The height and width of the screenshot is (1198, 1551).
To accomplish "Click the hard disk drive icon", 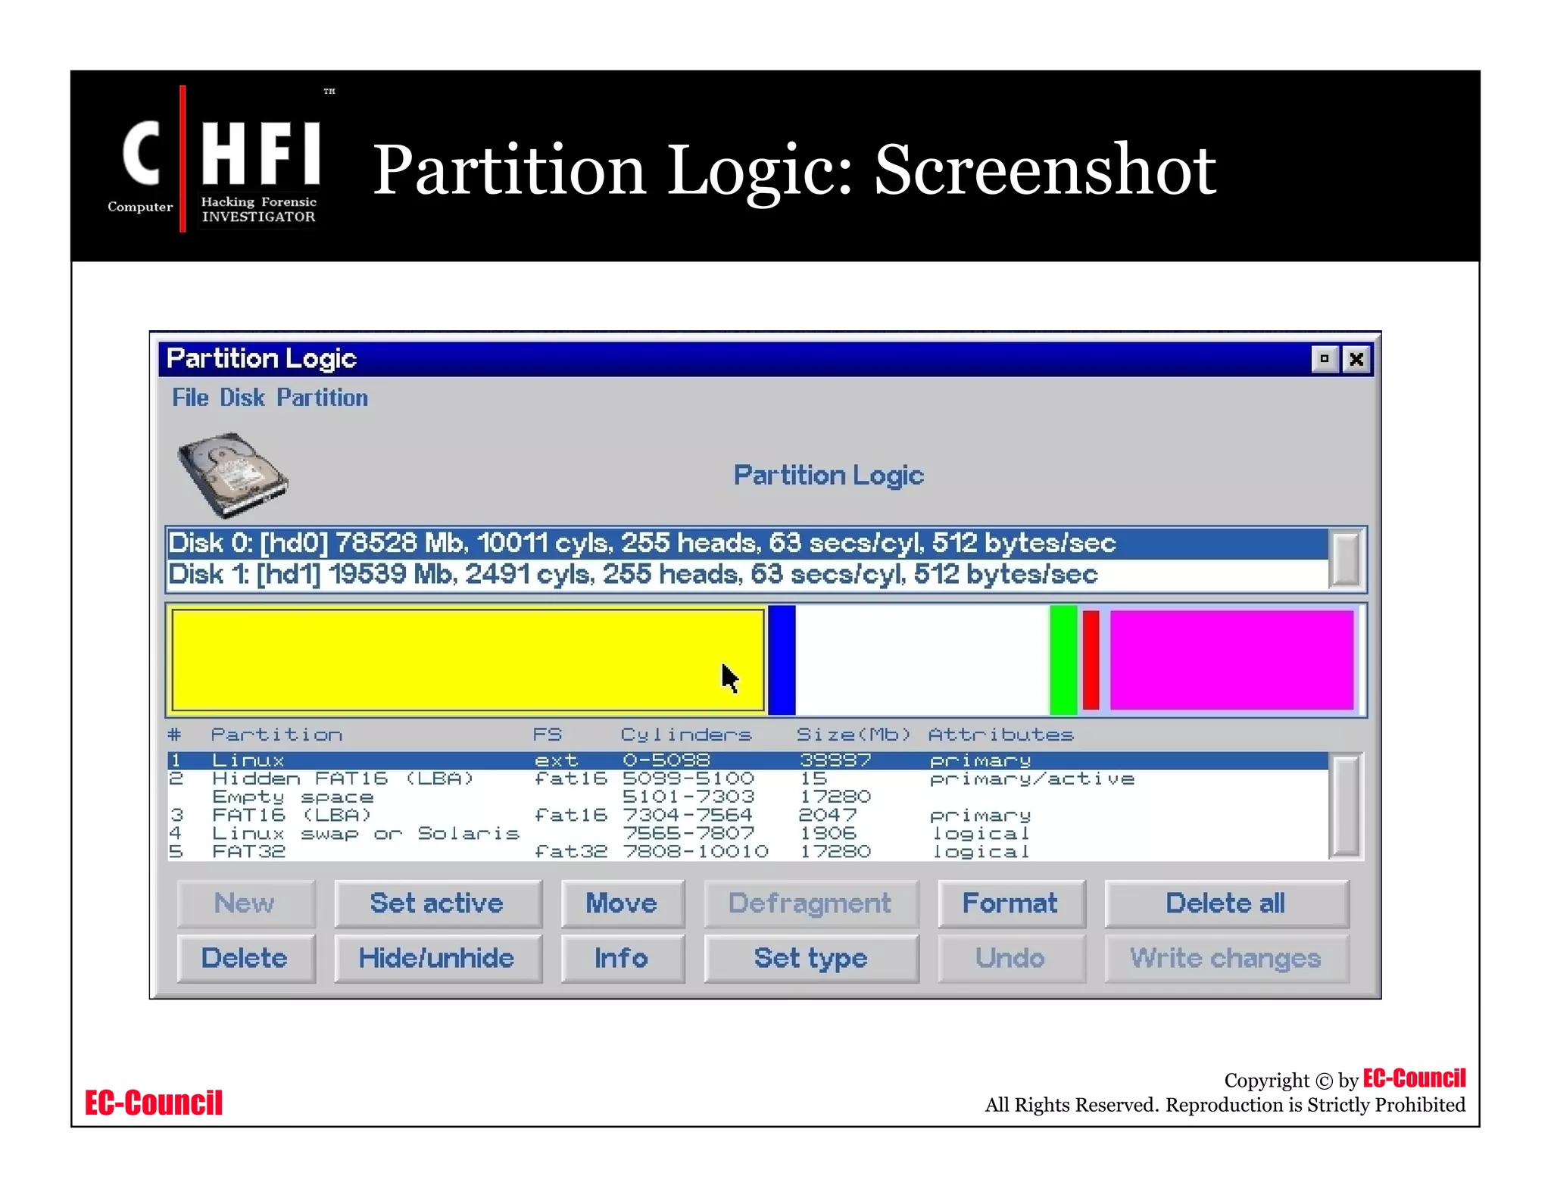I will click(x=232, y=475).
